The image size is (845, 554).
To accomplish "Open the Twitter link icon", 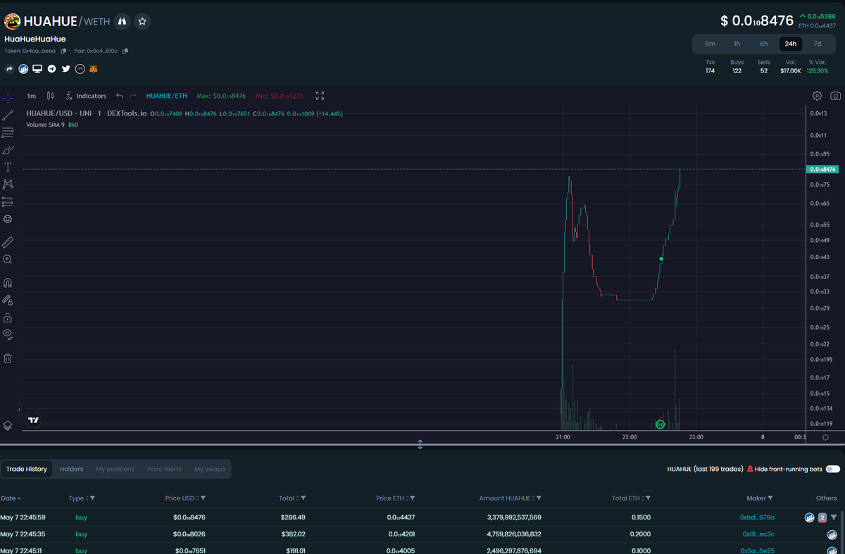I will click(x=65, y=69).
